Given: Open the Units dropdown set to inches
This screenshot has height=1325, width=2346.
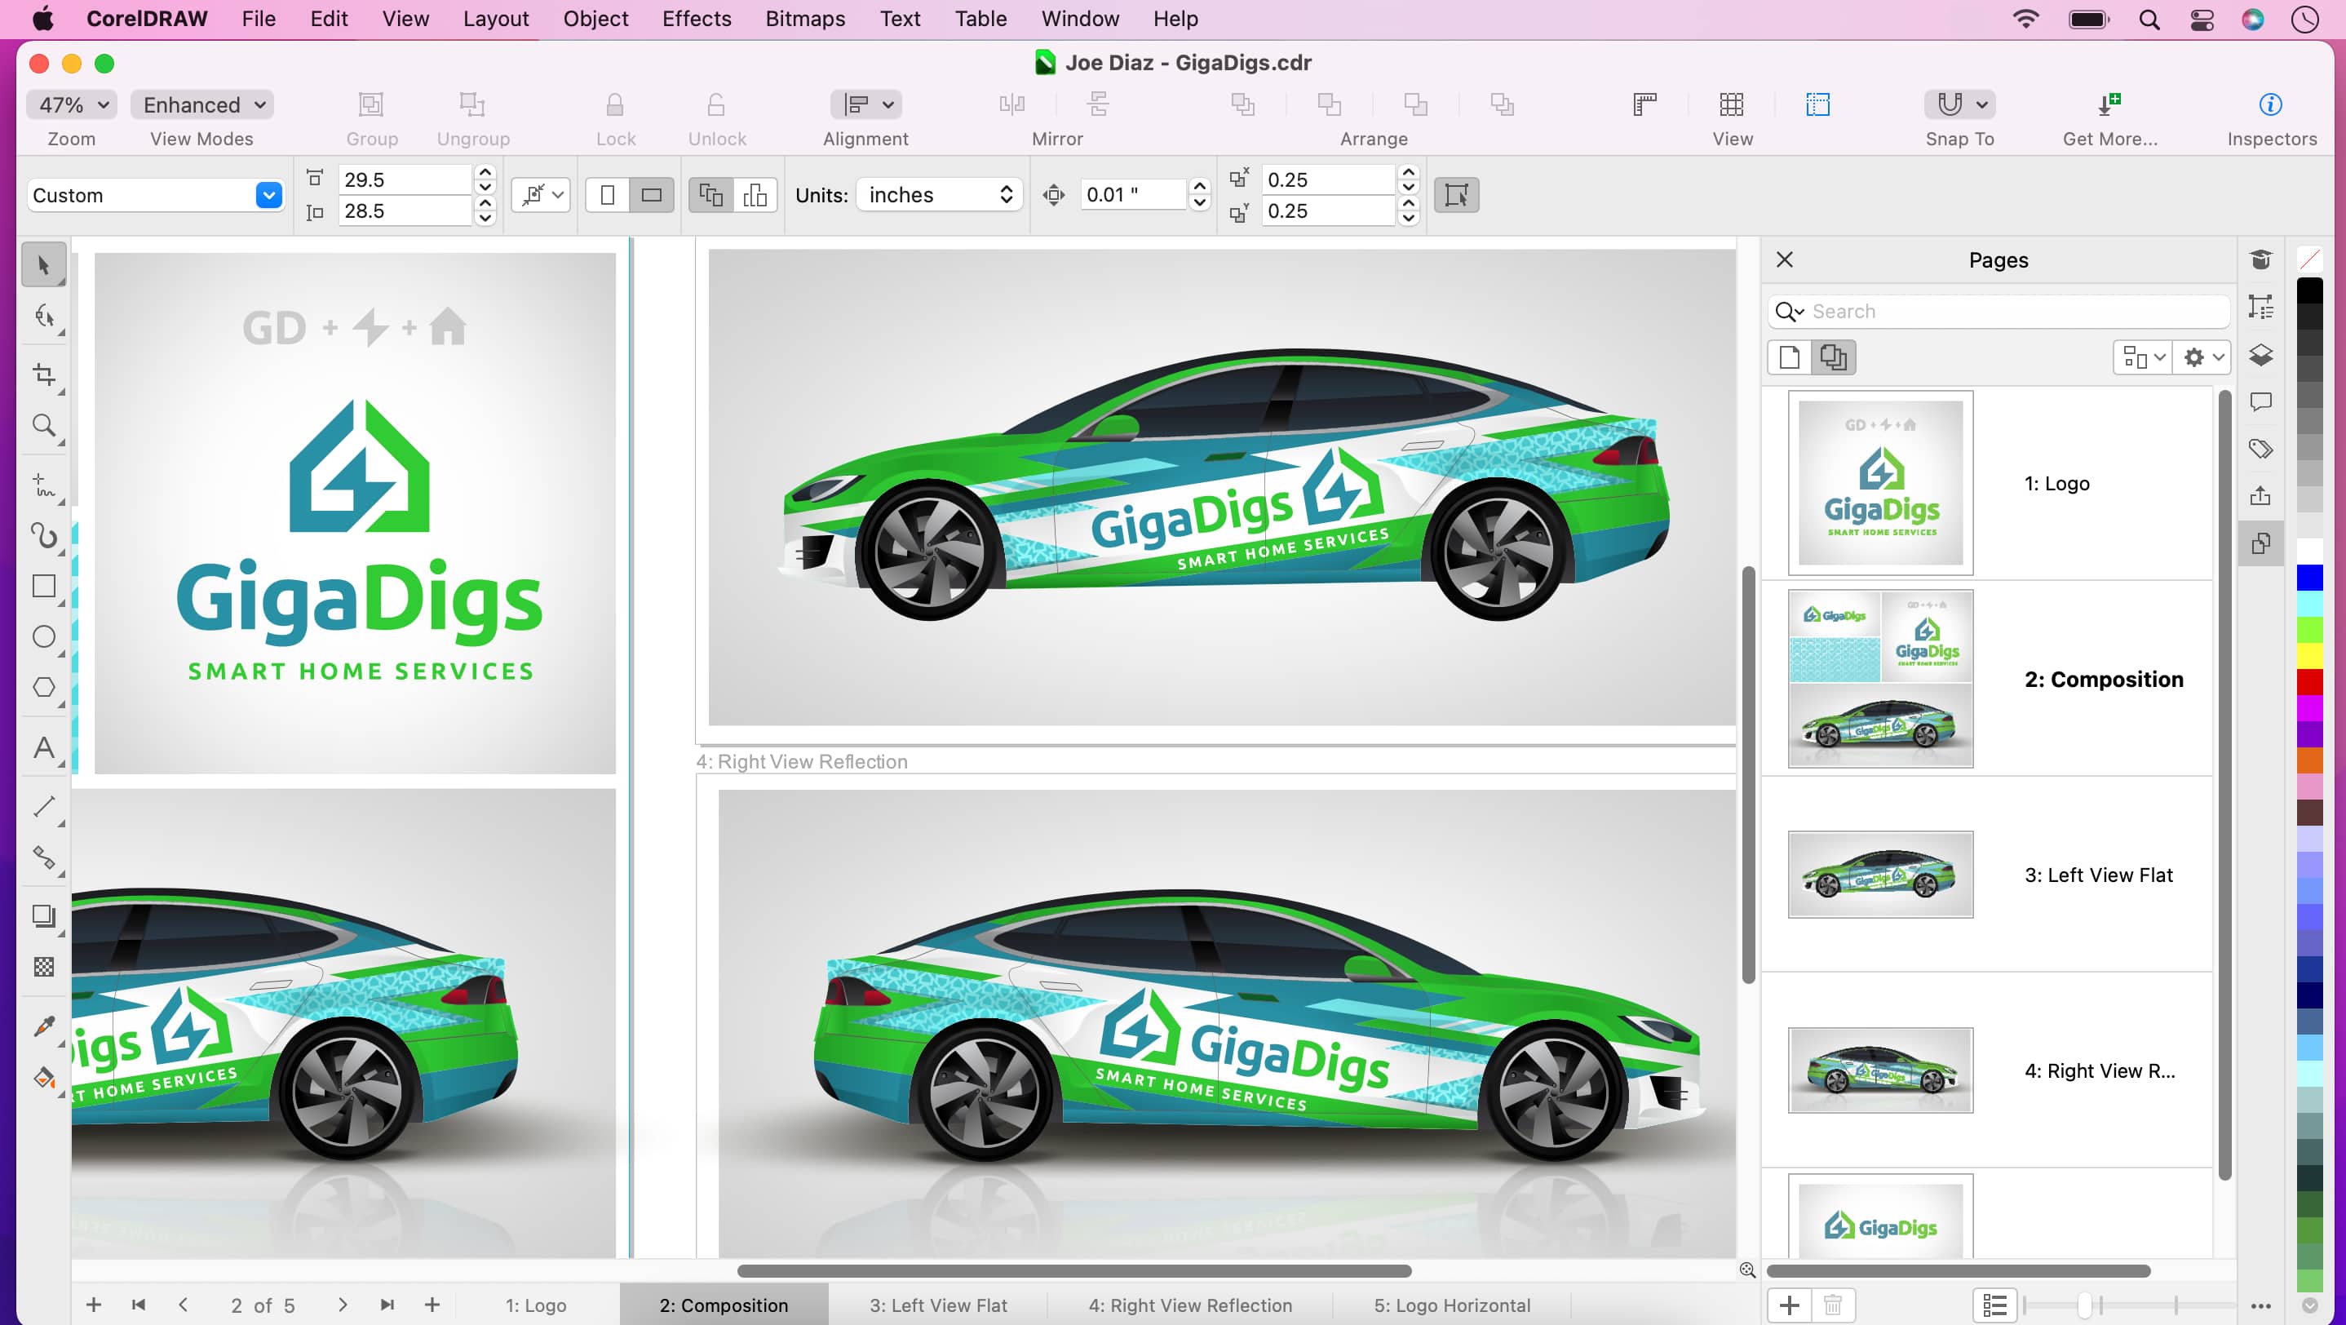Looking at the screenshot, I should tap(938, 194).
